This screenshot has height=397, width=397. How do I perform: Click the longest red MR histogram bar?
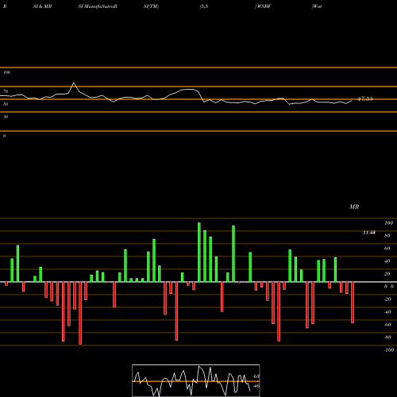click(x=80, y=313)
